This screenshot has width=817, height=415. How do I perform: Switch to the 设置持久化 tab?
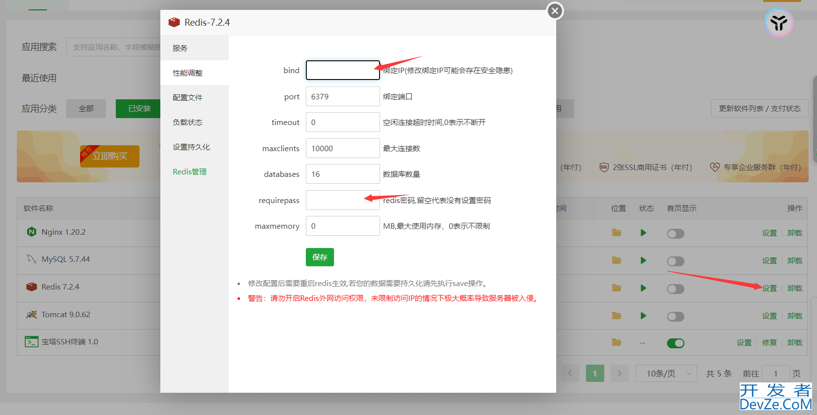click(194, 147)
